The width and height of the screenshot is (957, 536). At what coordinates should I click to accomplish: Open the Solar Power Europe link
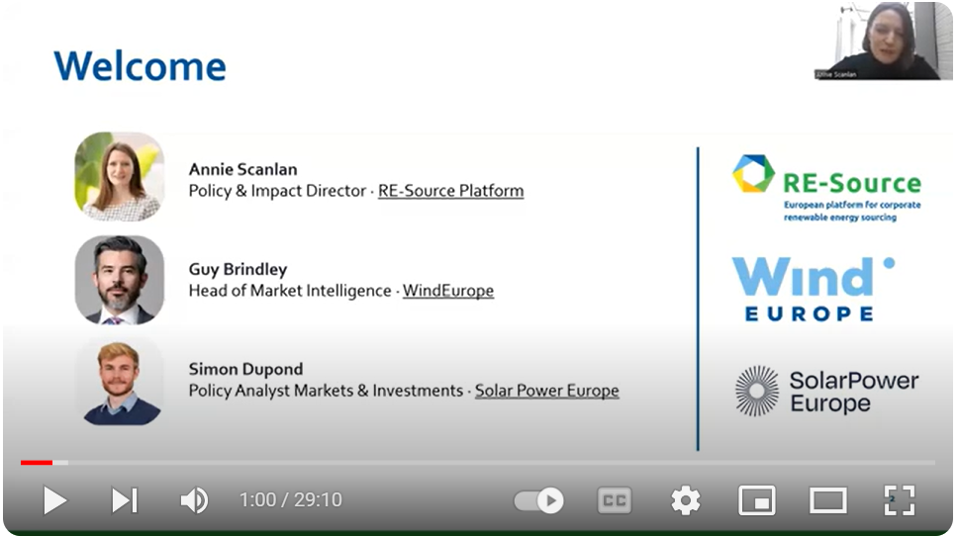click(x=547, y=391)
